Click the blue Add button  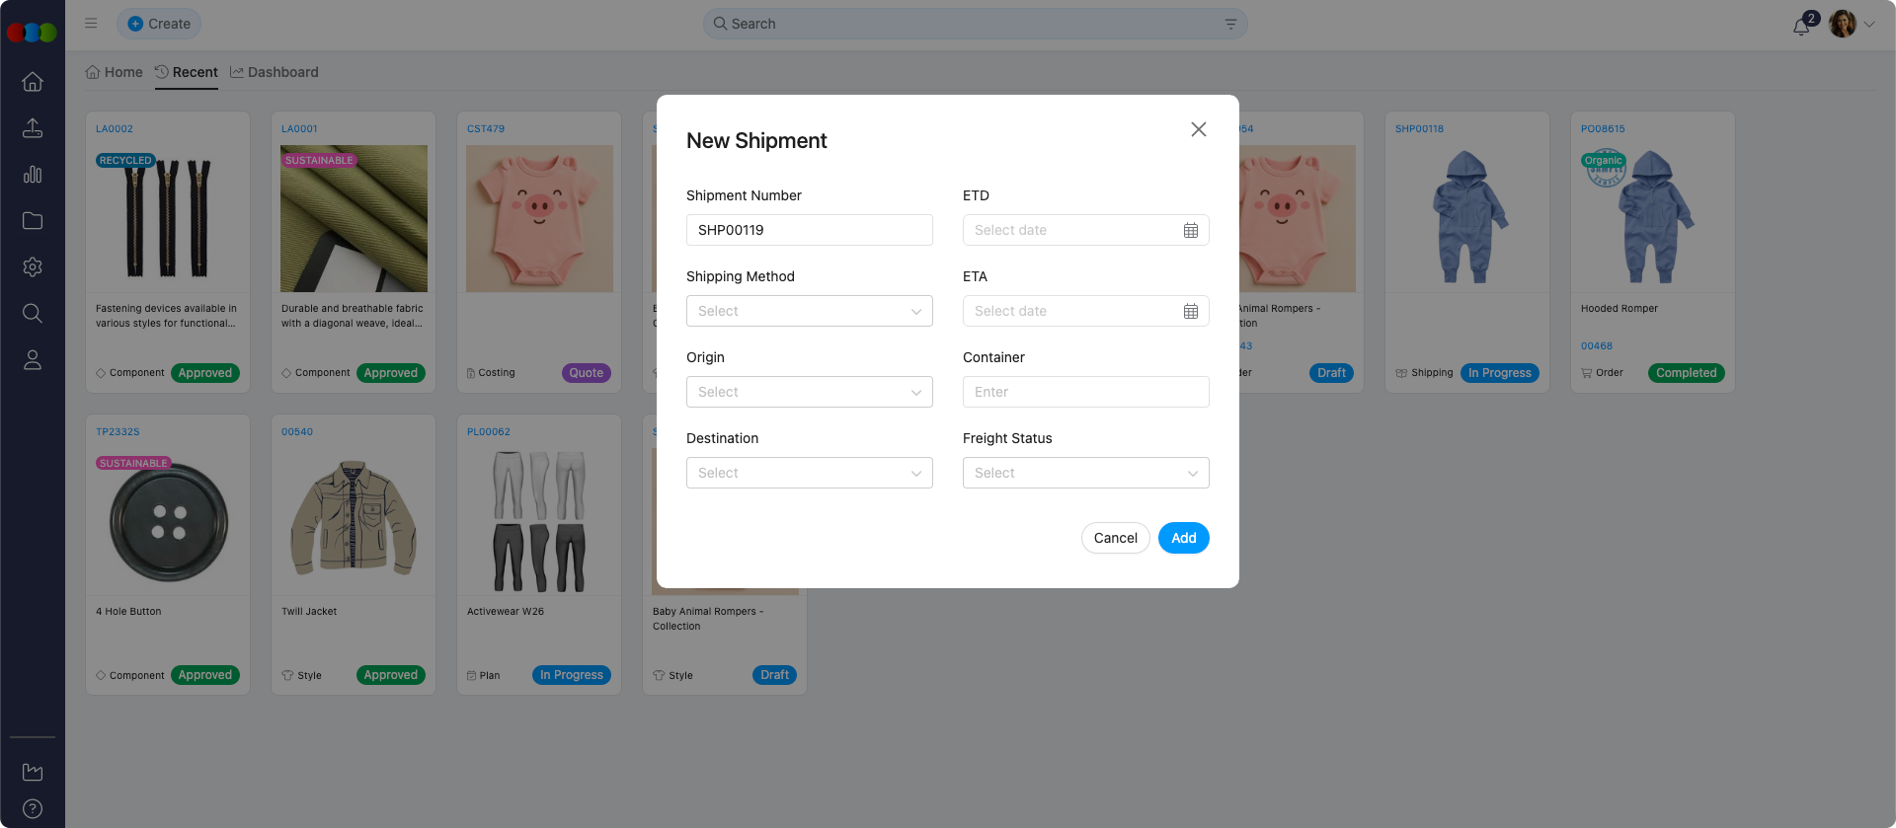coord(1183,538)
